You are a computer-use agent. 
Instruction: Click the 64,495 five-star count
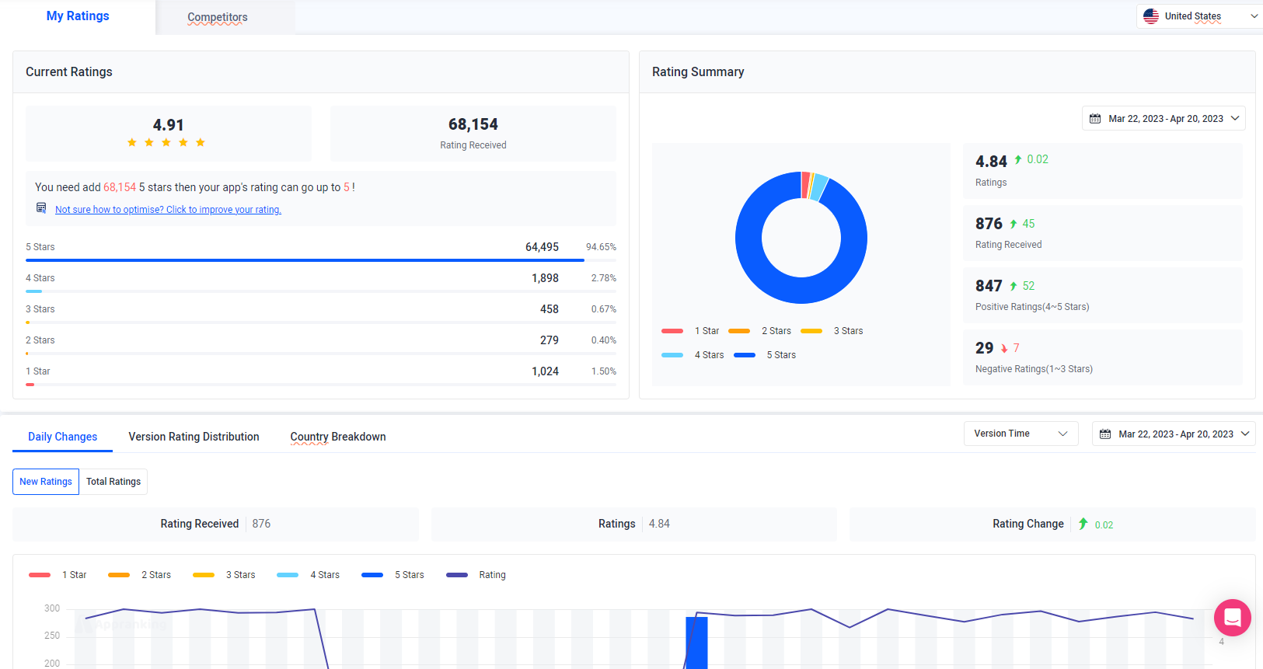pos(542,247)
